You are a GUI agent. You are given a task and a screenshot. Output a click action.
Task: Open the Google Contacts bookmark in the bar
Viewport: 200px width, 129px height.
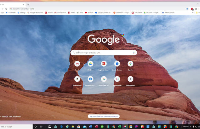tap(103, 13)
